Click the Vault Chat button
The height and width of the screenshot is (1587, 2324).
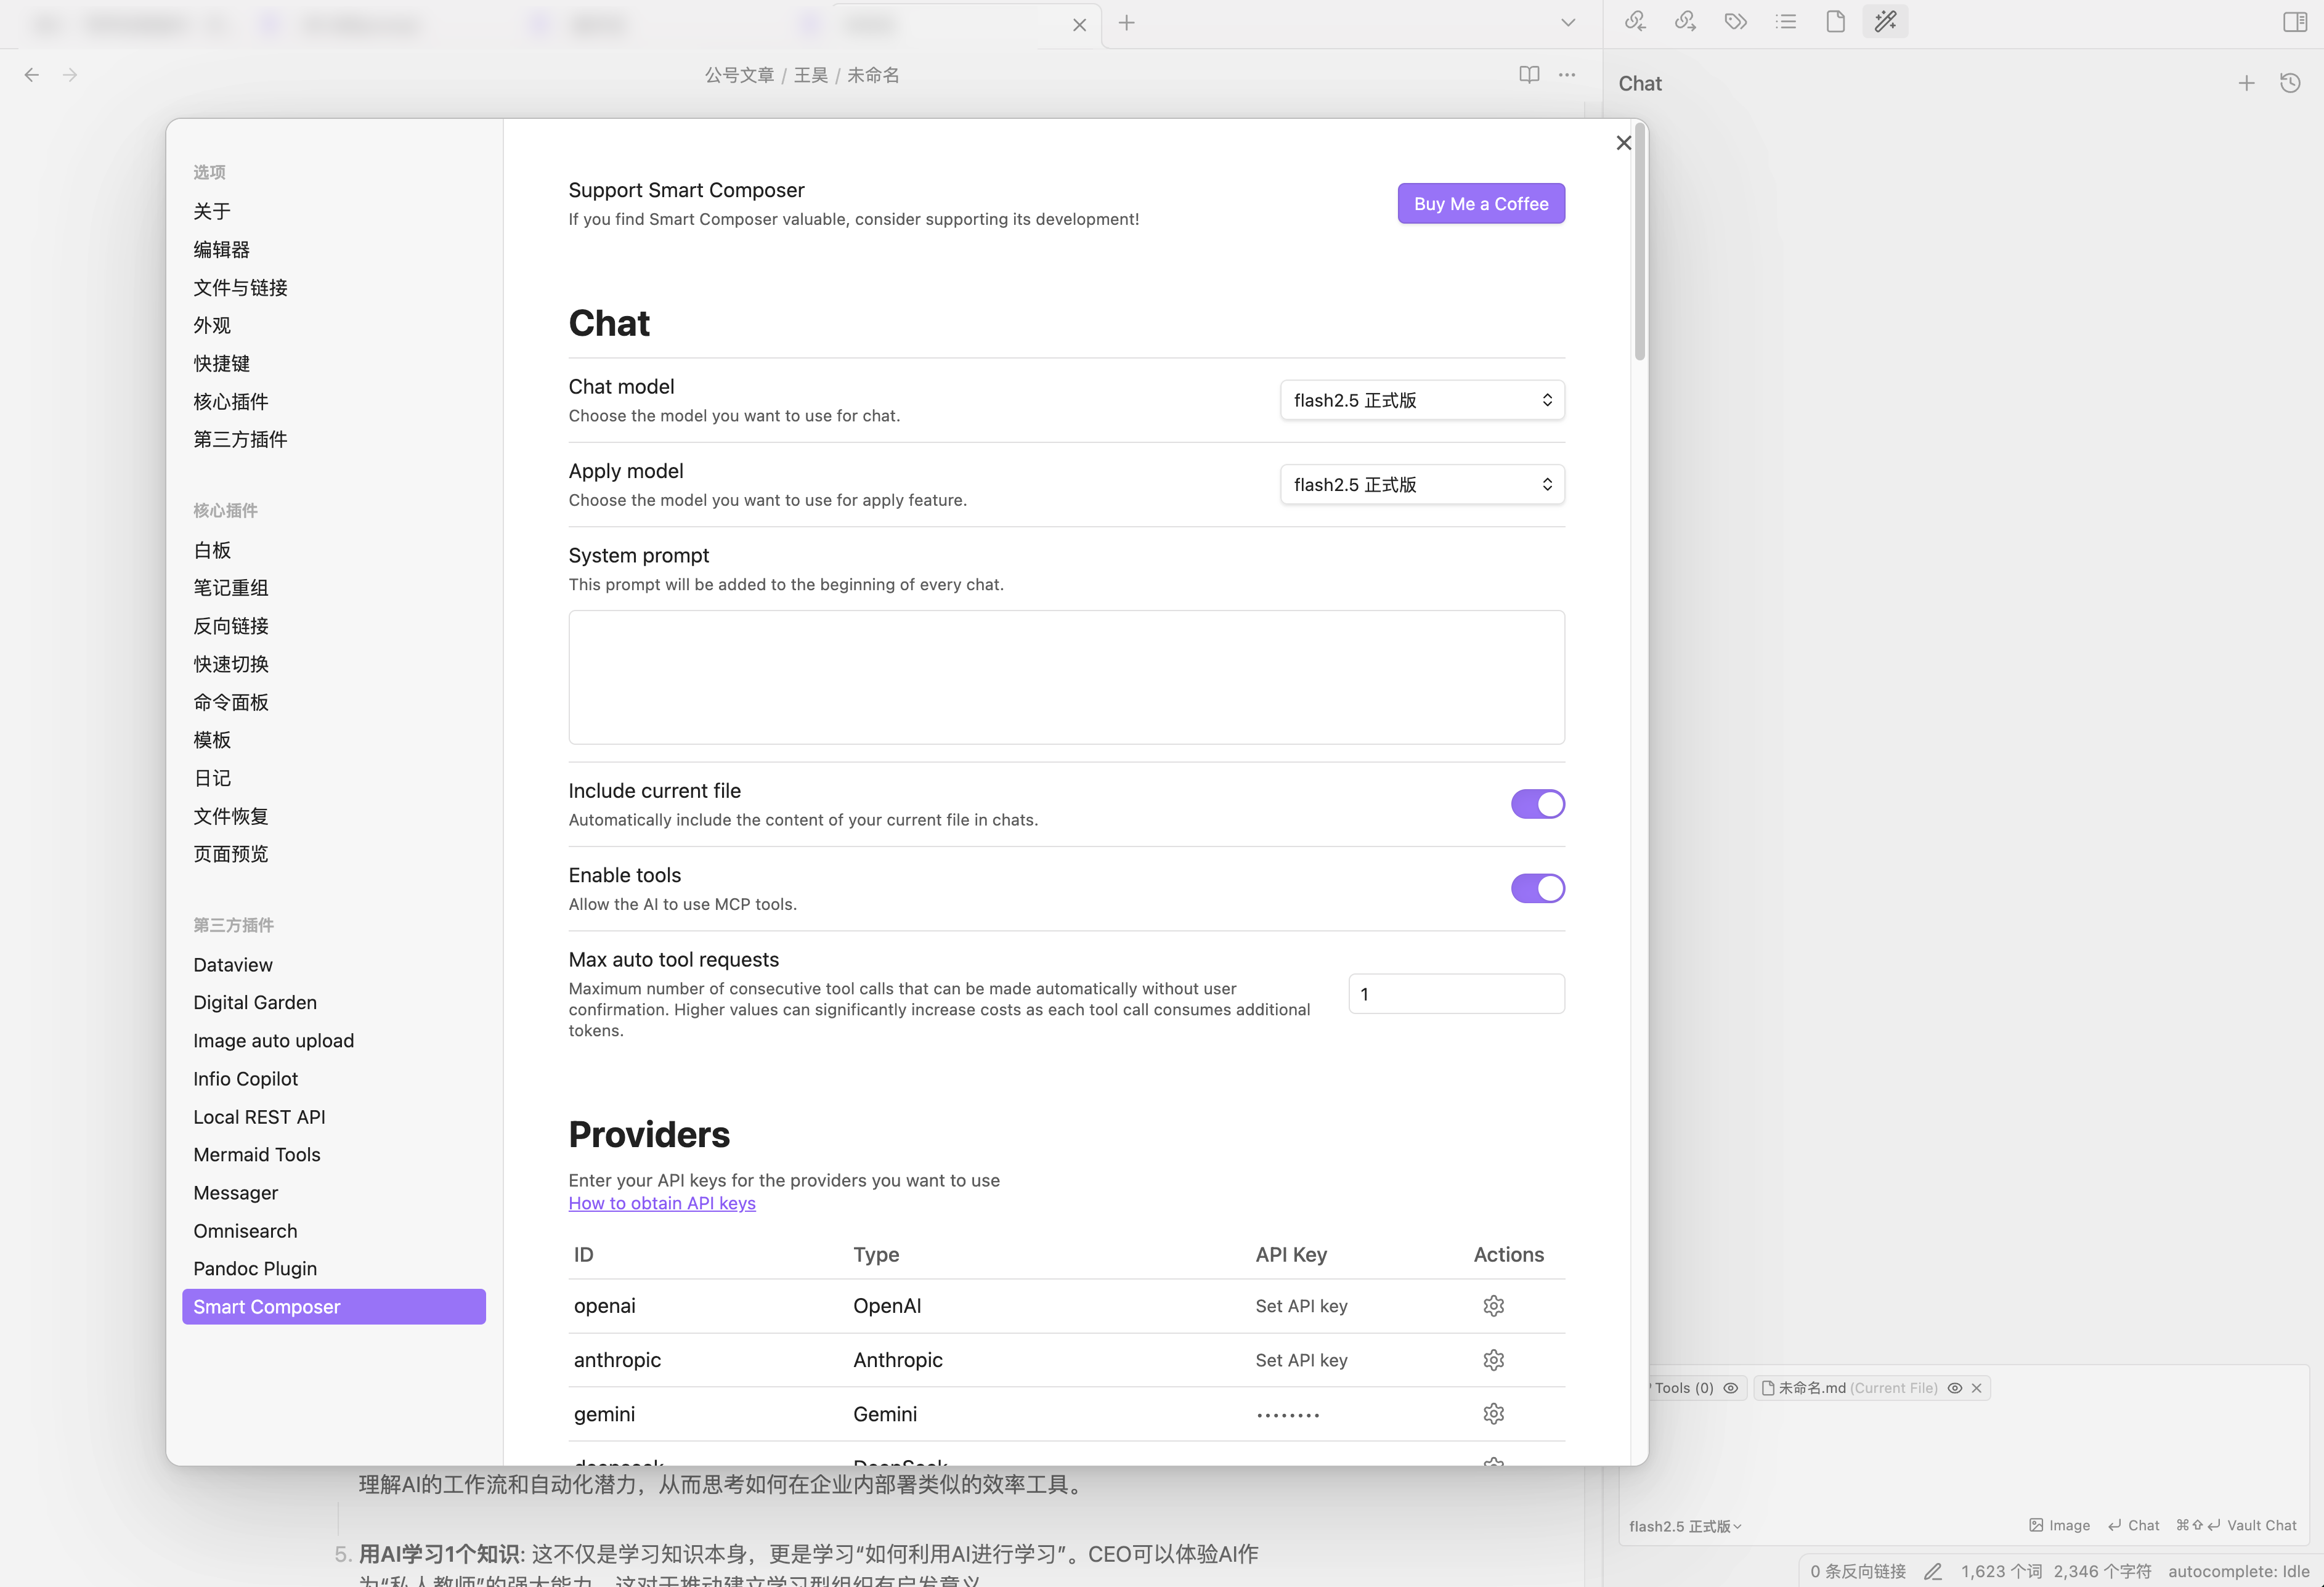[x=2236, y=1525]
